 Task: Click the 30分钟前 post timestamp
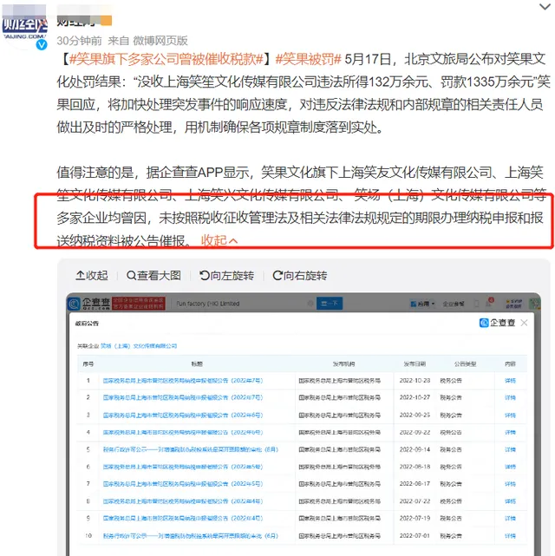(80, 41)
